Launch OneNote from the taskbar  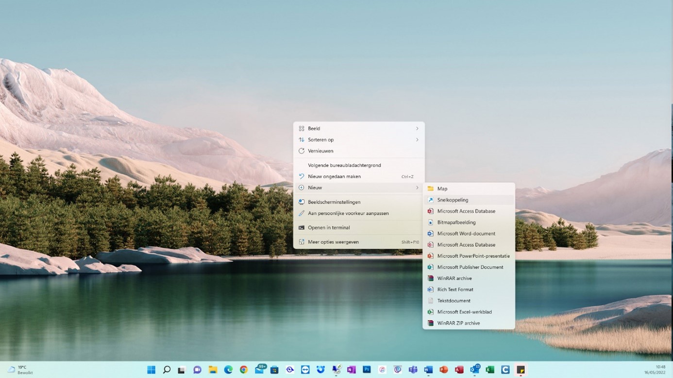point(351,370)
